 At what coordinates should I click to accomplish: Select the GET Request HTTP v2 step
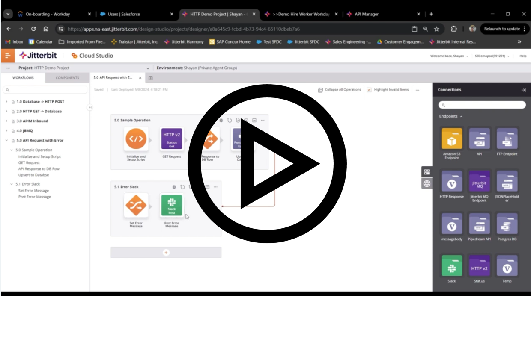[171, 139]
